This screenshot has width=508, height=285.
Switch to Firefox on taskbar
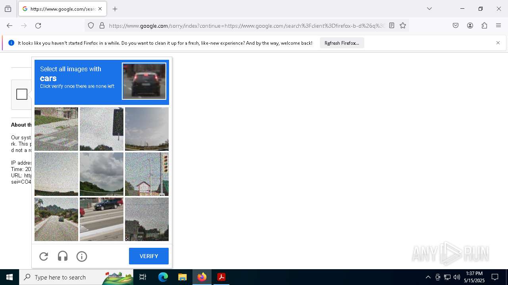coord(202,277)
